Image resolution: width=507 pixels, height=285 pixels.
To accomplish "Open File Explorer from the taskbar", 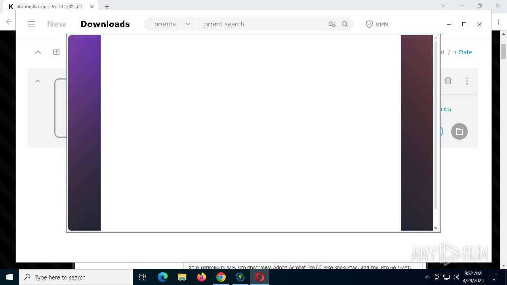I will click(182, 277).
